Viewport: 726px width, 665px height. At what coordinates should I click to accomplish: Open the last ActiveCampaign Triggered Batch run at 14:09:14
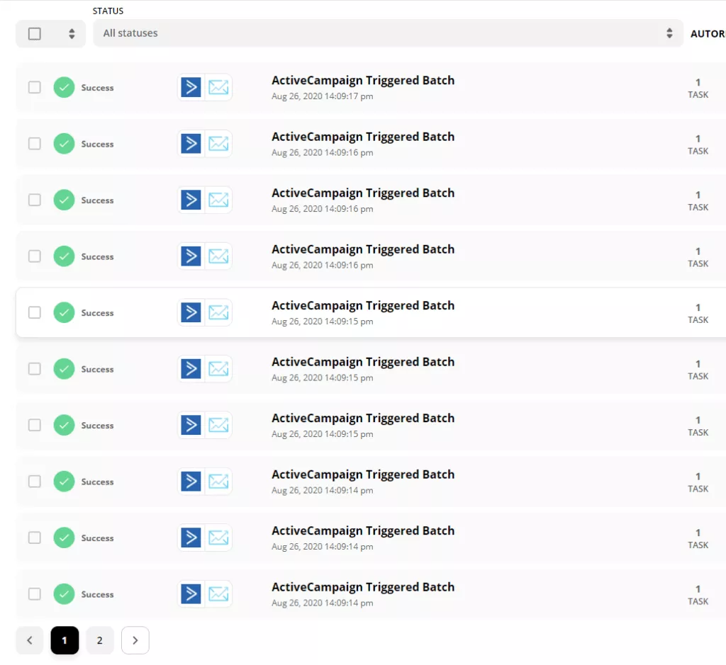click(x=363, y=587)
